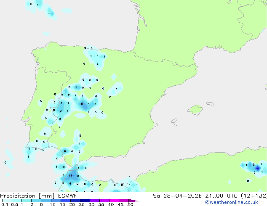This screenshot has width=267, height=206.
Task: Click the dark blue precipitation peak over Algeria
Action: [x=258, y=168]
